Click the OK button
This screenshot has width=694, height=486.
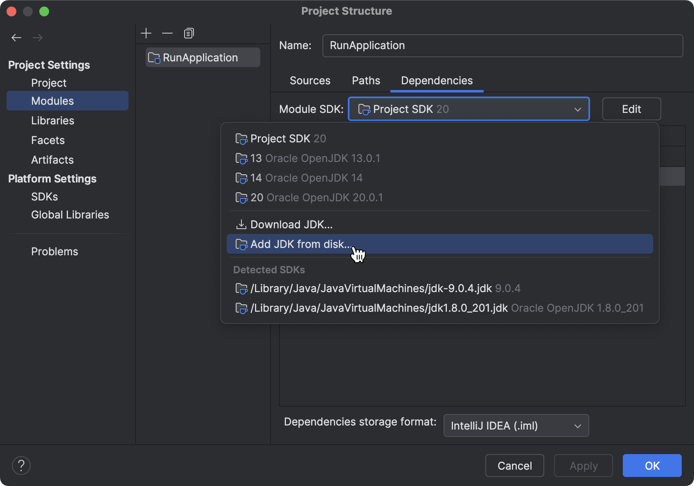pos(652,466)
